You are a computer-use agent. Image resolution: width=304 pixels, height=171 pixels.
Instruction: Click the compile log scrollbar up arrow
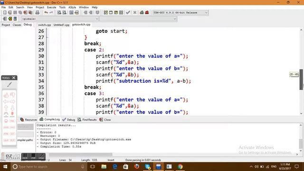pos(301,125)
